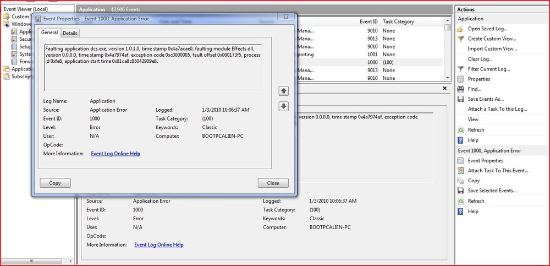The image size is (550, 266).
Task: Click the tree pane horizontal scrollbar
Action: coord(36,261)
